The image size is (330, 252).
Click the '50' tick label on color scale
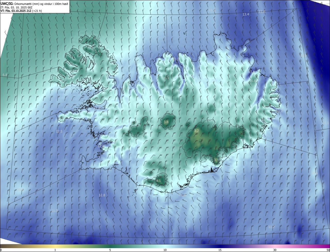pos(328,250)
